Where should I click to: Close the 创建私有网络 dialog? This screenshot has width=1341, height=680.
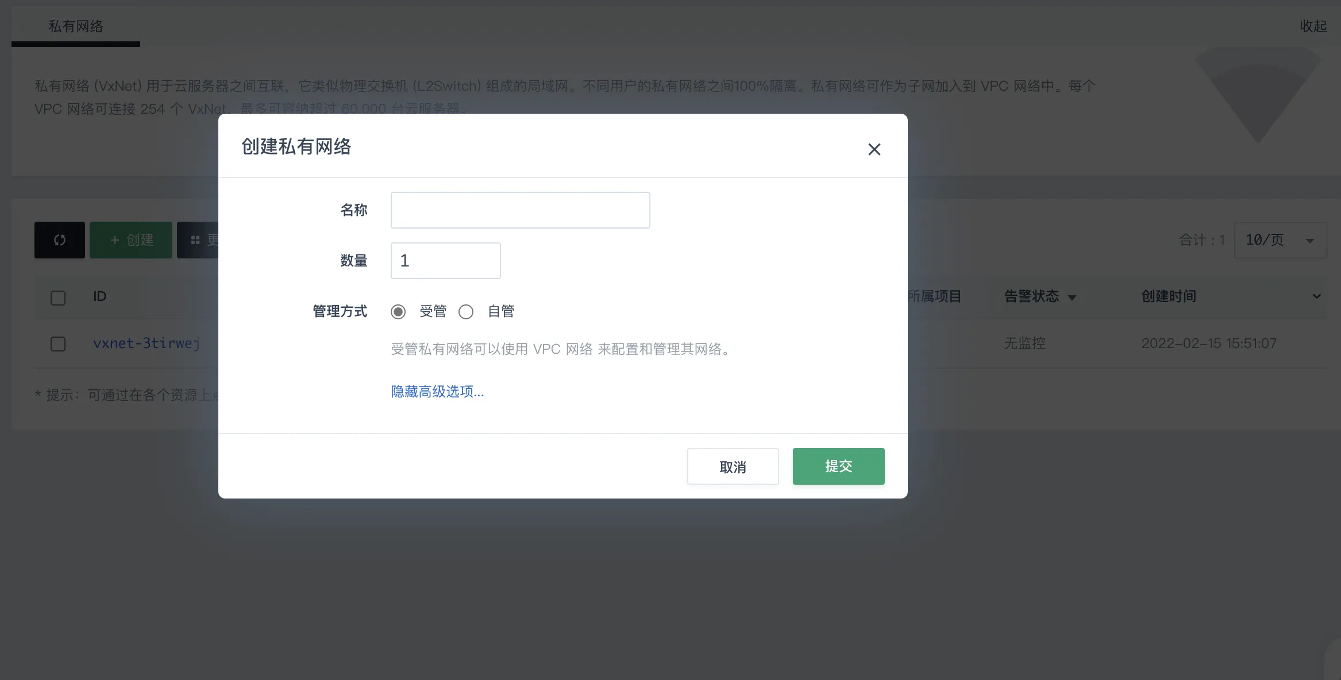point(874,149)
